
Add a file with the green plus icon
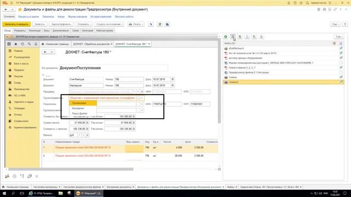click(x=225, y=37)
